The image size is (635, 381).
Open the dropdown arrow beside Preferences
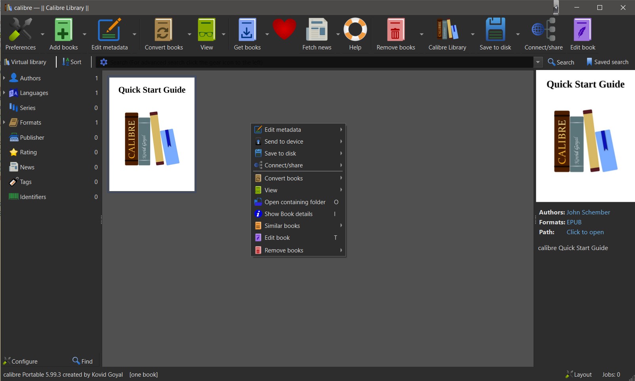pyautogui.click(x=42, y=34)
